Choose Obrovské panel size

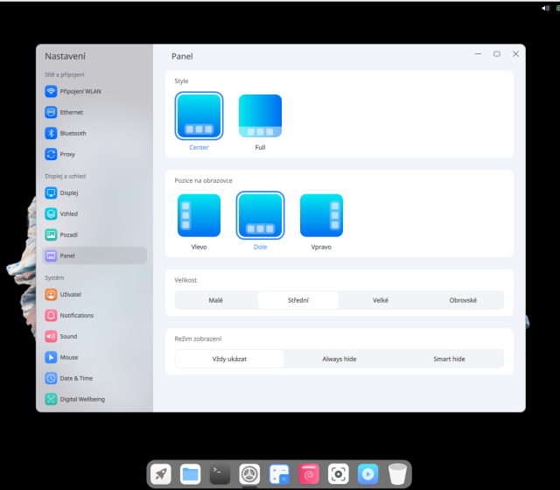[463, 300]
